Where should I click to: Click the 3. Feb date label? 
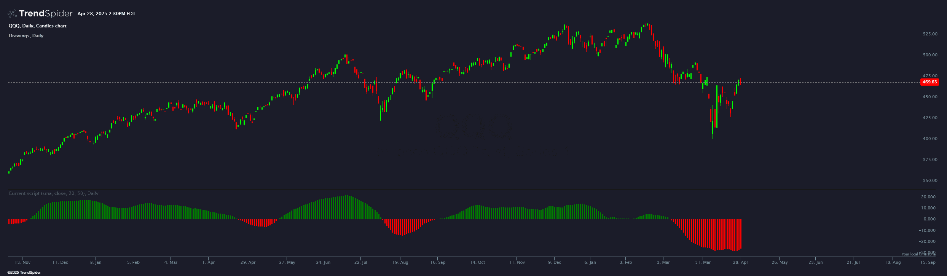pyautogui.click(x=626, y=262)
